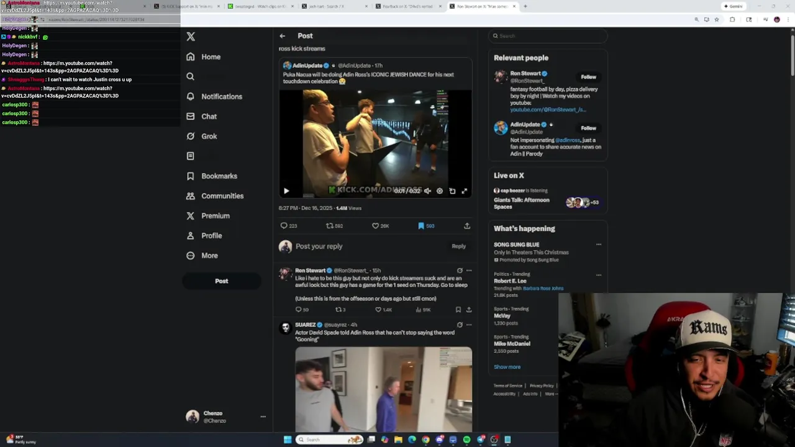The height and width of the screenshot is (447, 795).
Task: Click the Gemini button in the browser
Action: [734, 6]
